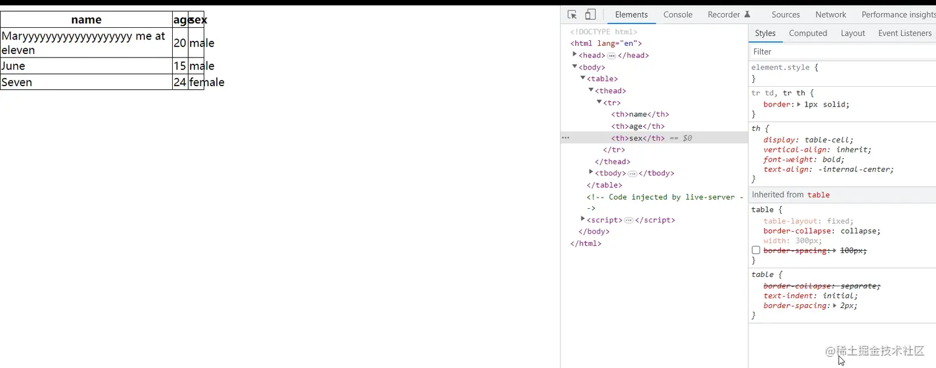Click the age '15' cell
This screenshot has height=368, width=936.
pyautogui.click(x=180, y=66)
